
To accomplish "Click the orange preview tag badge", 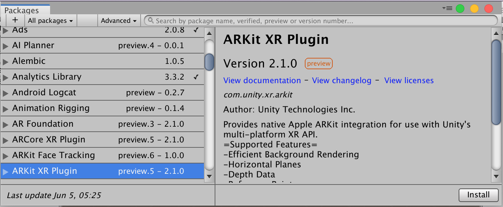I will (318, 64).
